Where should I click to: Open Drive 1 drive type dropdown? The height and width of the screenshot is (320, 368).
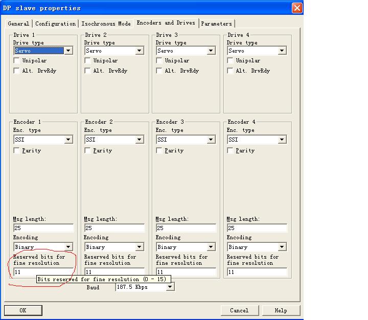tap(43, 51)
